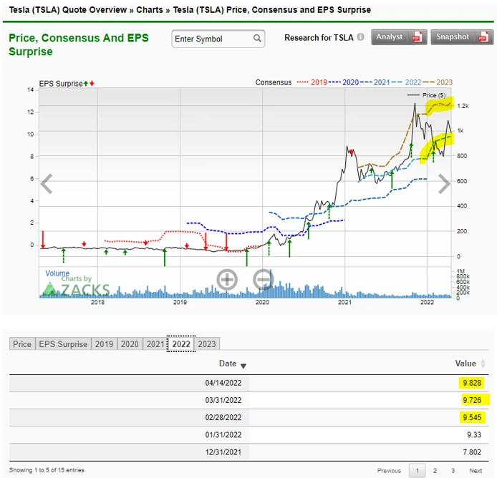Toggle 2021 consensus legend entry
The height and width of the screenshot is (478, 497).
[x=375, y=82]
